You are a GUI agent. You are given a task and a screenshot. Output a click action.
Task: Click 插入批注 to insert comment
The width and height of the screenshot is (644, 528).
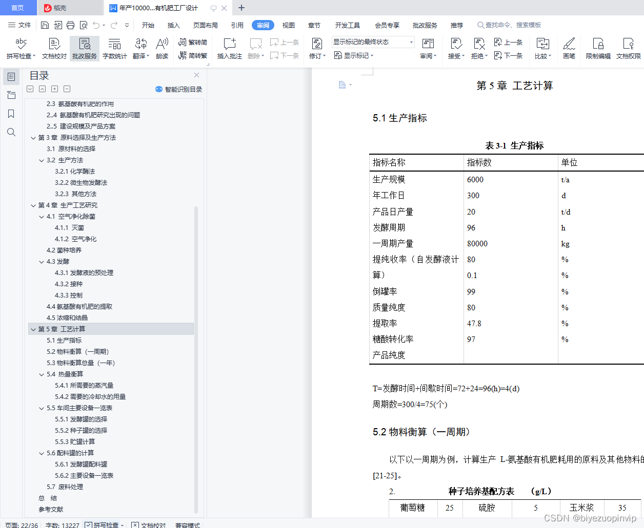tap(229, 49)
